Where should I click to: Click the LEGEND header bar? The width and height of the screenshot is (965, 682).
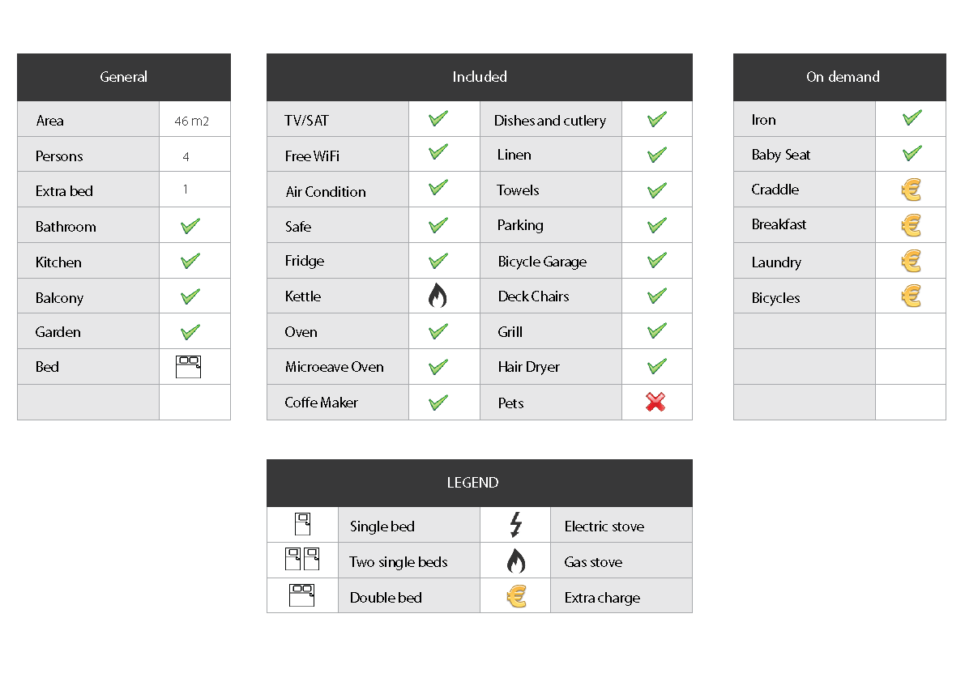[x=480, y=483]
